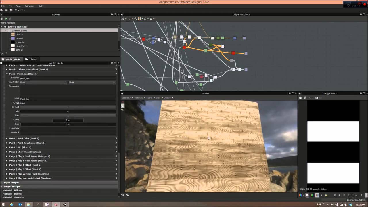The height and width of the screenshot is (207, 368).
Task: Open the Slider editor dropdown
Action: tap(92, 82)
